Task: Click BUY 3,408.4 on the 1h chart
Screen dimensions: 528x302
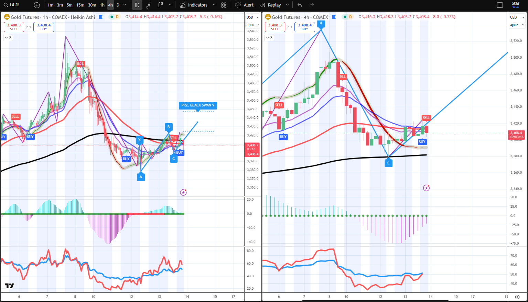Action: point(44,27)
